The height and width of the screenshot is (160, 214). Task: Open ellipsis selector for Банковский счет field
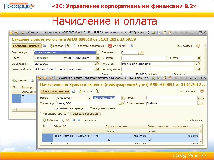click(x=95, y=69)
